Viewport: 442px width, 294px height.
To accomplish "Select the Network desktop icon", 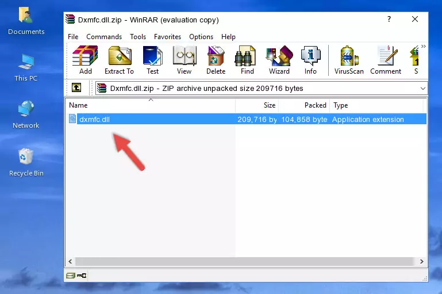I will click(x=26, y=114).
